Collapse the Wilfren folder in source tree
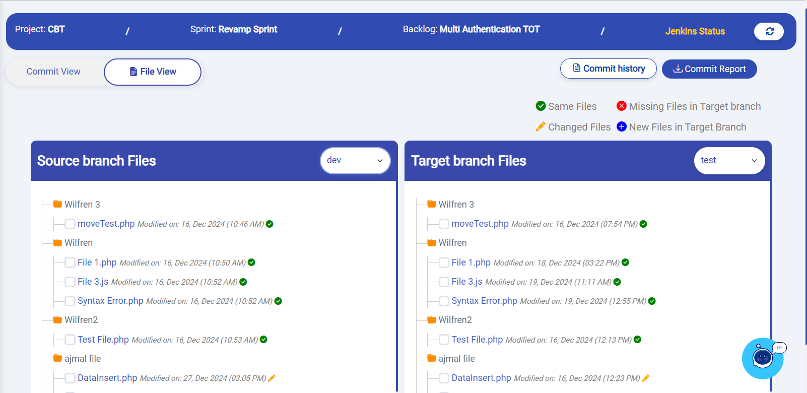Image resolution: width=807 pixels, height=393 pixels. click(78, 243)
